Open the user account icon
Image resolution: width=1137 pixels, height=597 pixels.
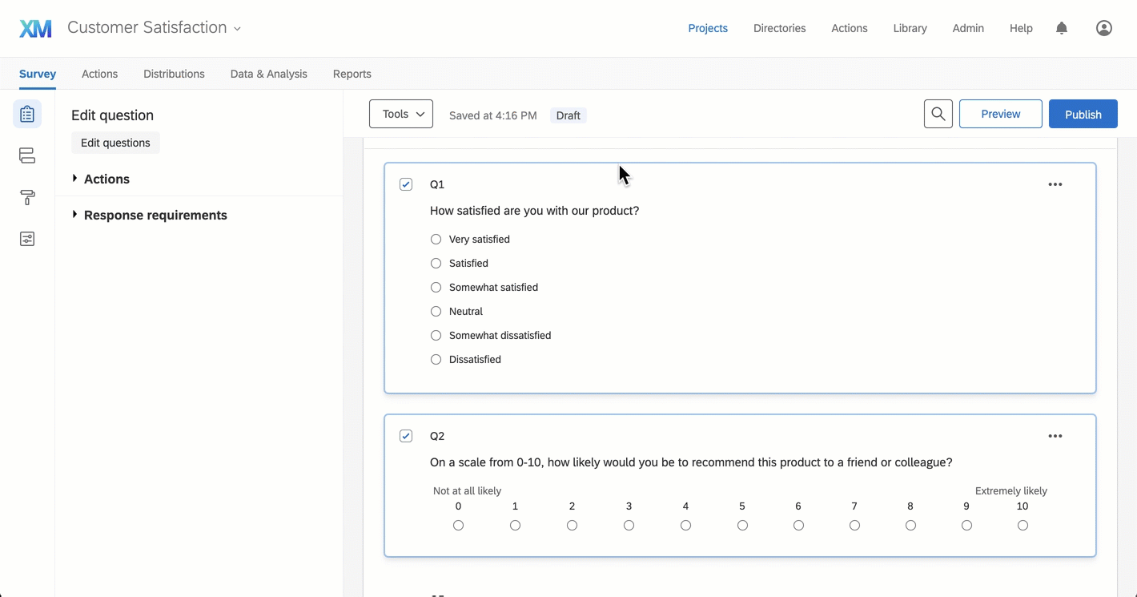[1104, 28]
